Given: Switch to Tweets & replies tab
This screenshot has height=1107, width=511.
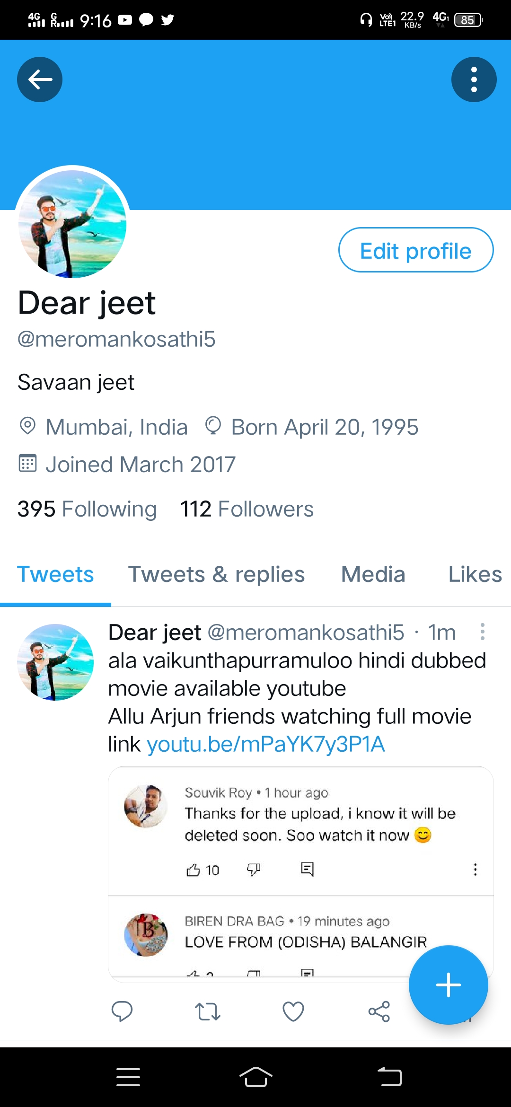Looking at the screenshot, I should coord(216,574).
